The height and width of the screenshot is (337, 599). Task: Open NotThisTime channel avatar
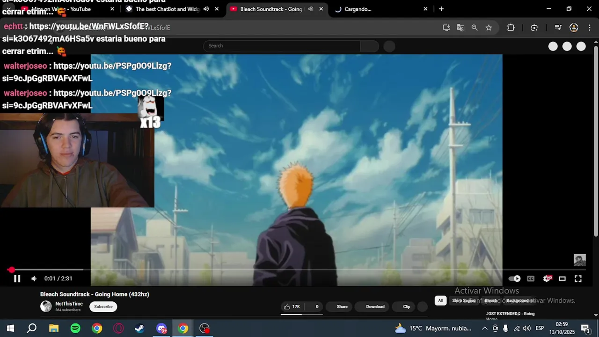pos(46,307)
